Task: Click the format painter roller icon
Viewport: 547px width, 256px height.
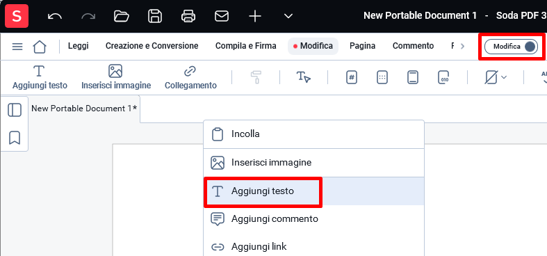Action: [x=256, y=77]
